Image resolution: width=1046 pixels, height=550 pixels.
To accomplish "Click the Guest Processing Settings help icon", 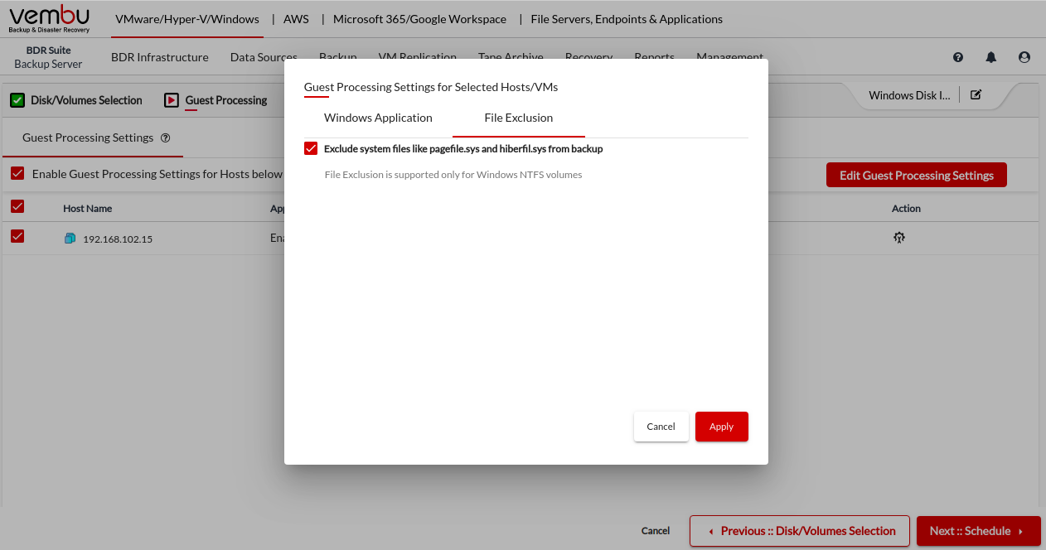I will pos(165,138).
